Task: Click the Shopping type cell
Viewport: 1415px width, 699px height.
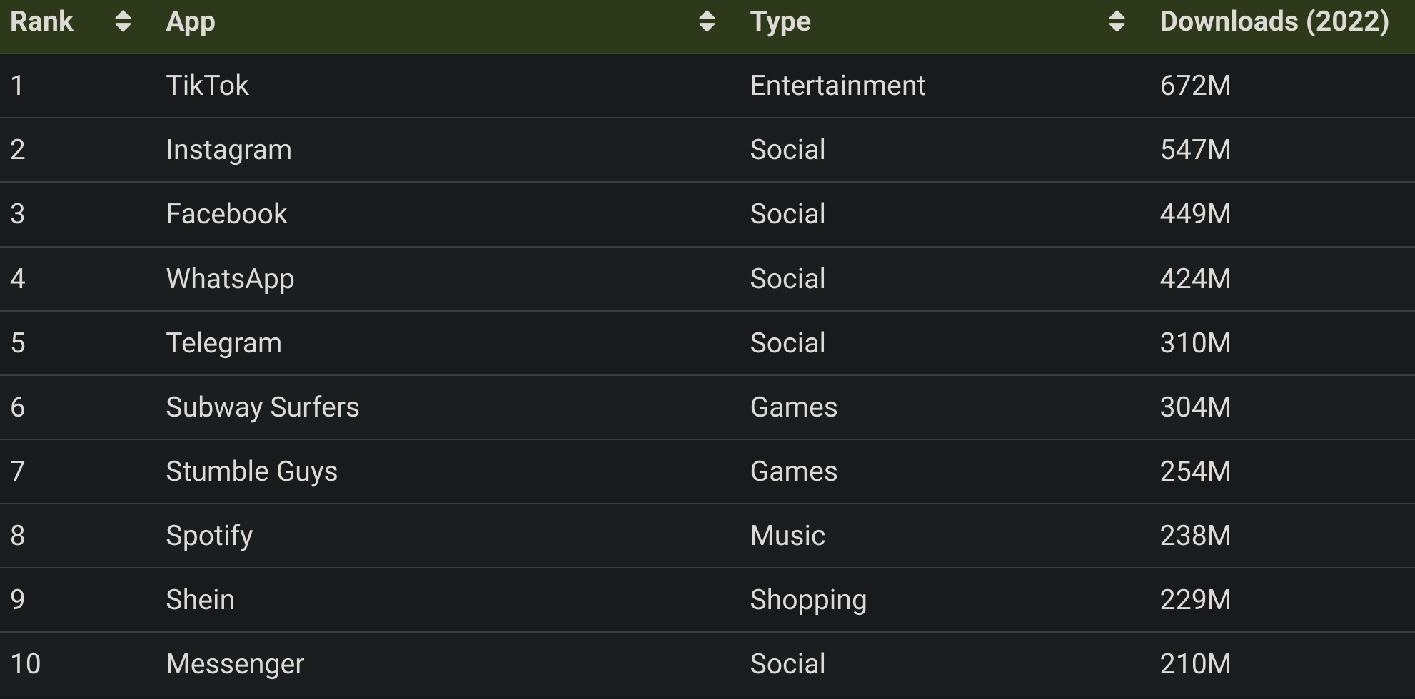Action: tap(807, 600)
